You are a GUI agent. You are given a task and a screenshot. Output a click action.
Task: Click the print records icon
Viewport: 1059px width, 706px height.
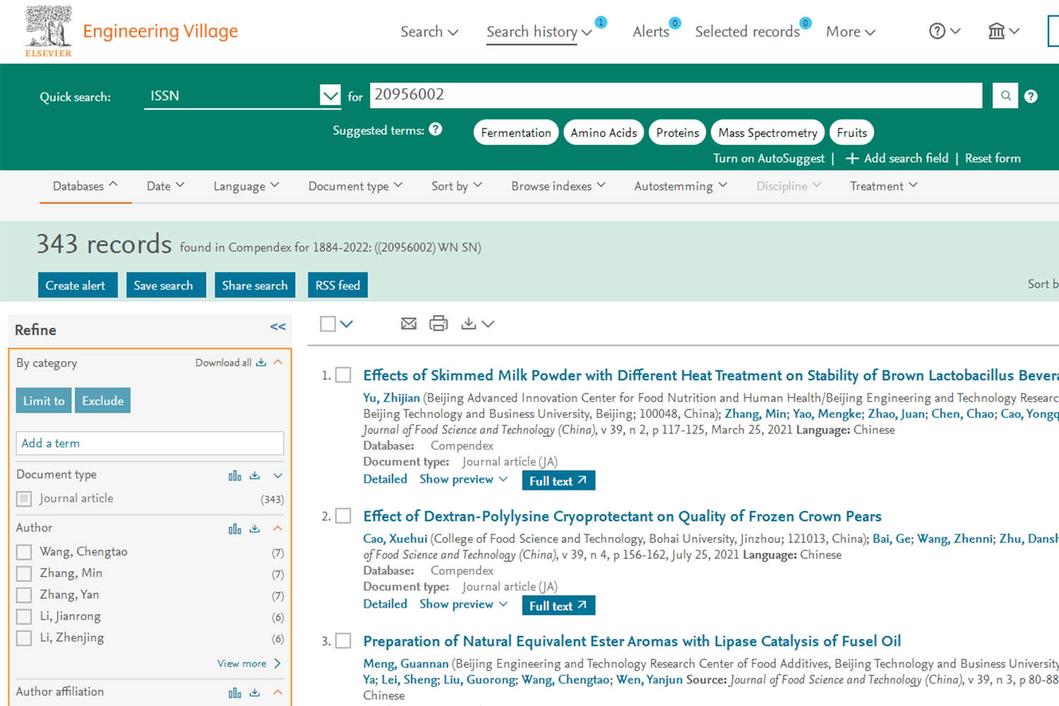click(x=438, y=323)
